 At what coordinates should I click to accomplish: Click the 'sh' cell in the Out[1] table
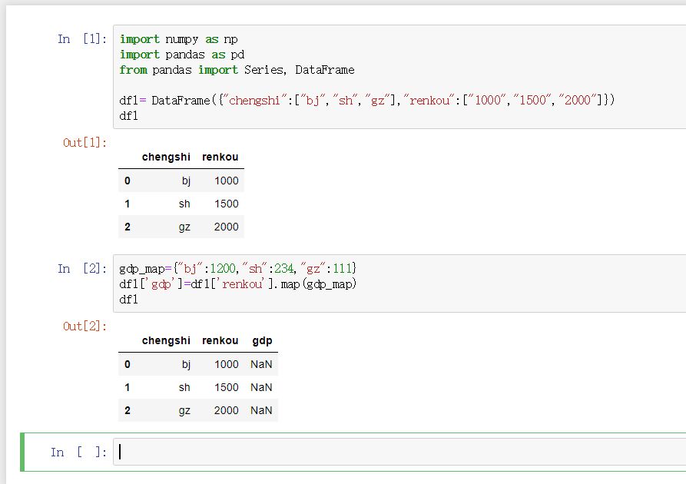(x=184, y=204)
